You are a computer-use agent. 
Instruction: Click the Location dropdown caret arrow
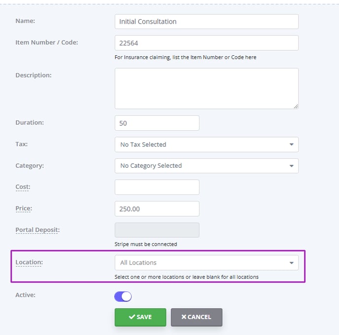291,263
